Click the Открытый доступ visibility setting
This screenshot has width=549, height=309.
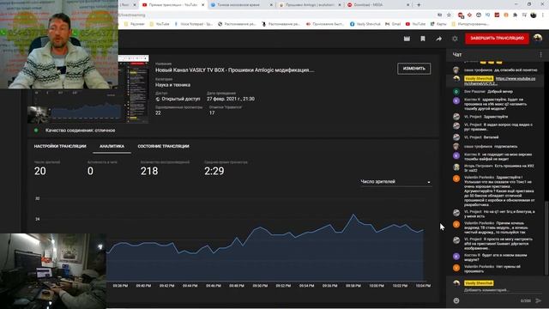pyautogui.click(x=178, y=100)
